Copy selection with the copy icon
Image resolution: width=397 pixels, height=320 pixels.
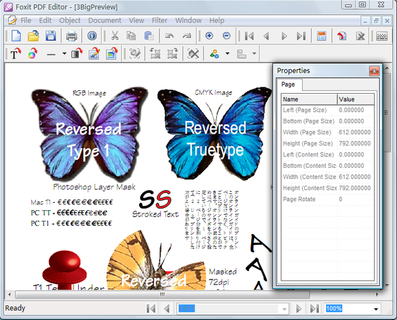coord(131,36)
